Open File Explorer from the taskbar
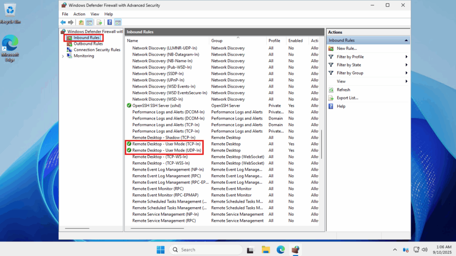This screenshot has width=456, height=256. coord(265,250)
